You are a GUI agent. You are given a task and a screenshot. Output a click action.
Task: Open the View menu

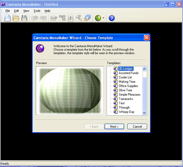[x=26, y=11]
